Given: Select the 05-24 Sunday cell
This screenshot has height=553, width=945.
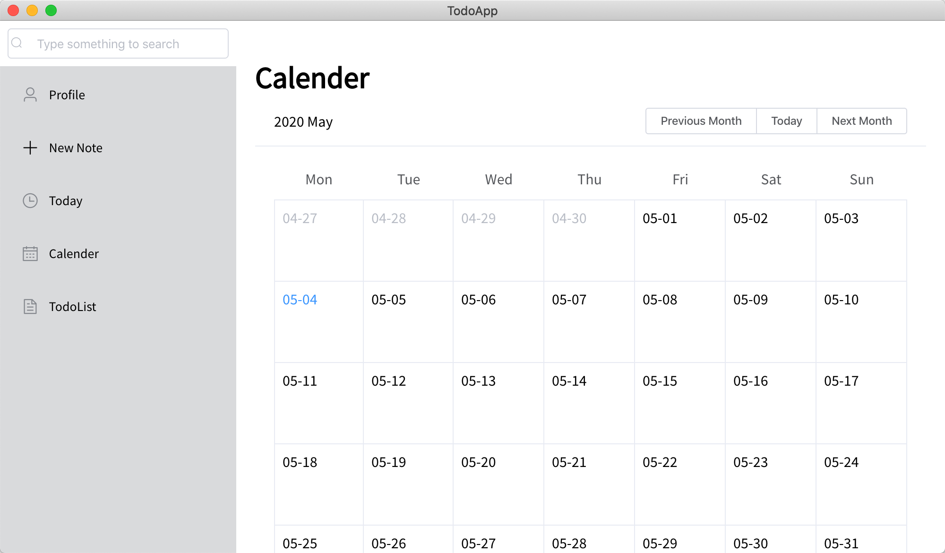Looking at the screenshot, I should point(861,484).
